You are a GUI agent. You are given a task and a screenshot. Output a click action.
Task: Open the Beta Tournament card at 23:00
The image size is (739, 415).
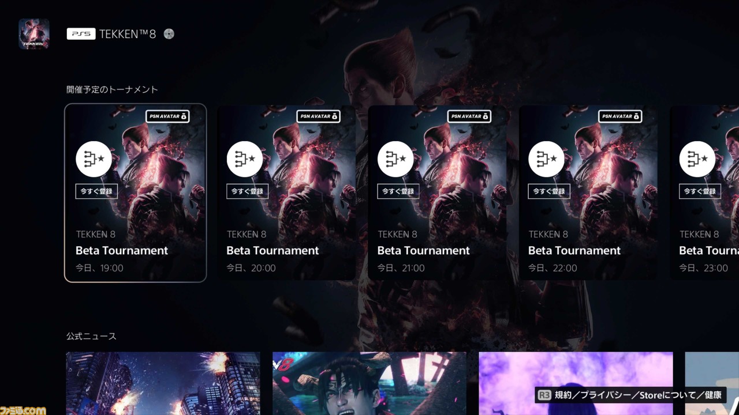point(704,193)
